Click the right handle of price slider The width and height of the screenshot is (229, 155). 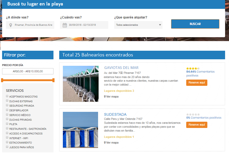pos(53,80)
